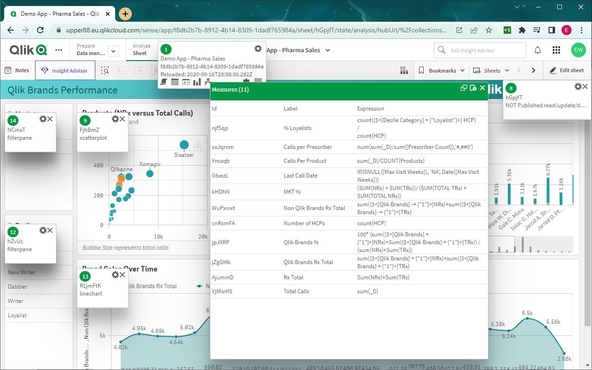The image size is (592, 370).
Task: Click the smart search selection tool icon
Action: pyautogui.click(x=105, y=71)
